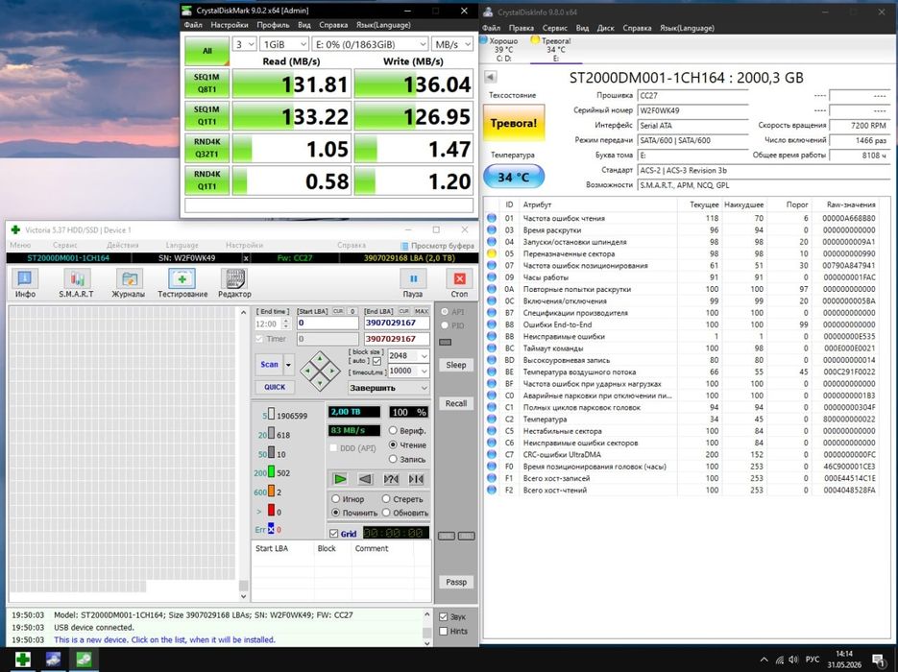Open Профиль menu in CrystalDiskMark
Viewport: 898px width, 672px height.
pyautogui.click(x=273, y=25)
